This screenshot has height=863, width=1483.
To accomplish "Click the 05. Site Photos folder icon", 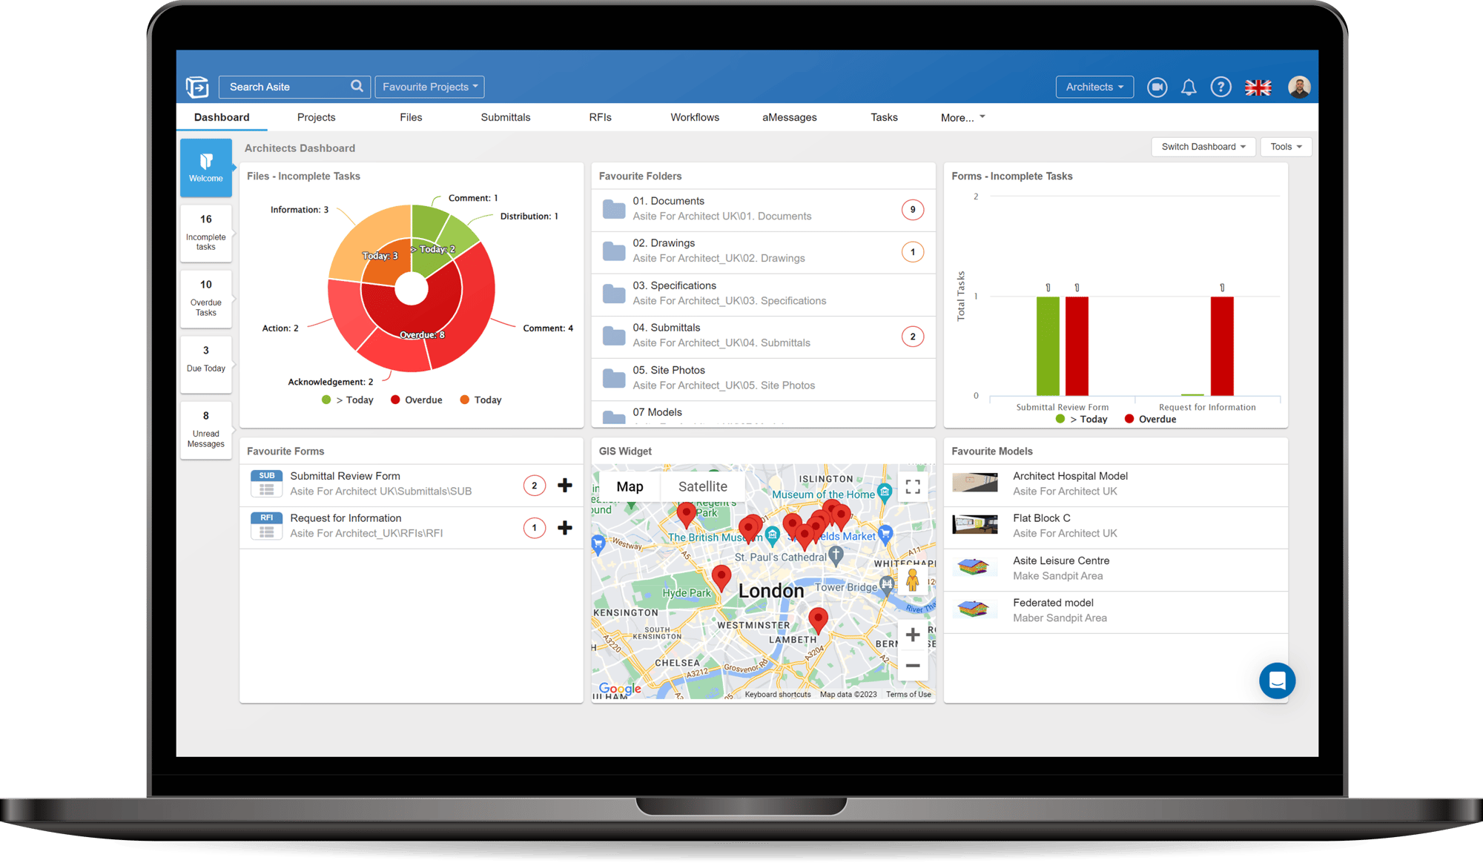I will (x=614, y=378).
